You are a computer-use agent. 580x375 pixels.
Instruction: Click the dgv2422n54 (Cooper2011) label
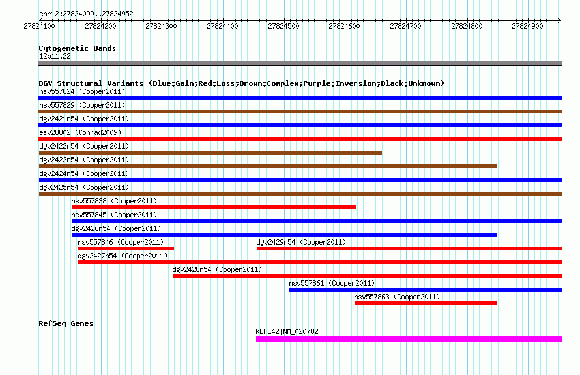tap(84, 146)
